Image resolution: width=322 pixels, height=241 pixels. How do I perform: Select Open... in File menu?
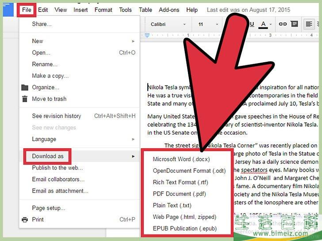[79, 53]
